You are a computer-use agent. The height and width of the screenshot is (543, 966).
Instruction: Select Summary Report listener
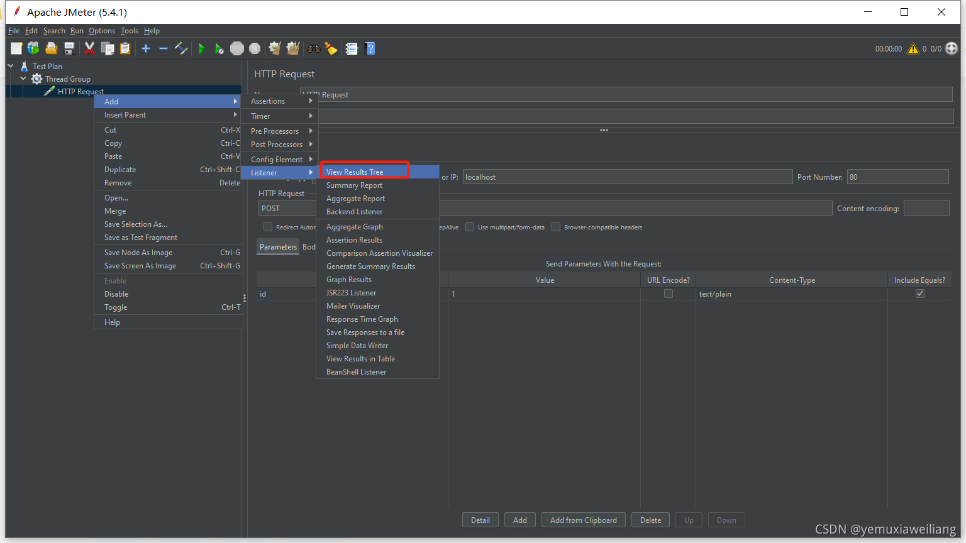click(x=377, y=185)
